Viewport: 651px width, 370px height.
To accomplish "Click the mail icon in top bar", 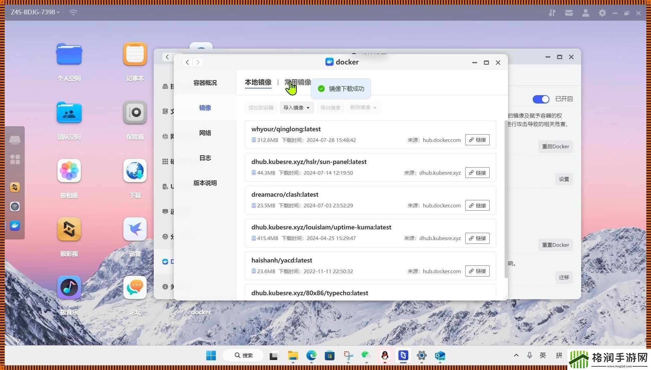I will coord(569,13).
